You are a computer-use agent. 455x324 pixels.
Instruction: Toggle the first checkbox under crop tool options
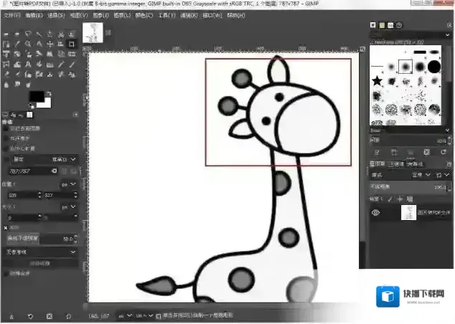(6, 128)
